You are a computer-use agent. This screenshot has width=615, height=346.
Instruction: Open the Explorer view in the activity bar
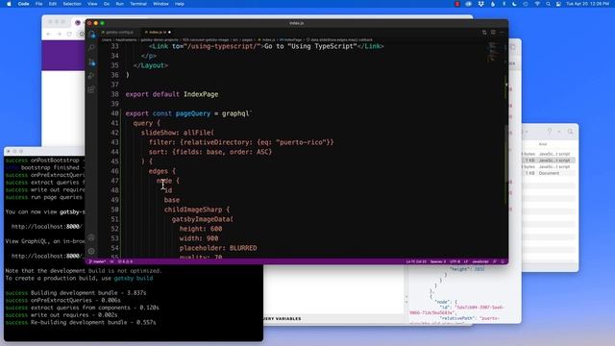[x=92, y=35]
